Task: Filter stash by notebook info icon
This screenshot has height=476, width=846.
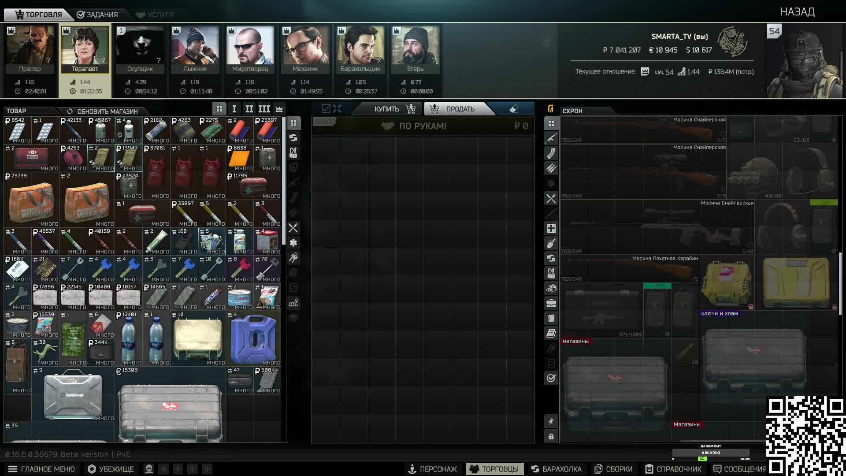Action: 551,333
